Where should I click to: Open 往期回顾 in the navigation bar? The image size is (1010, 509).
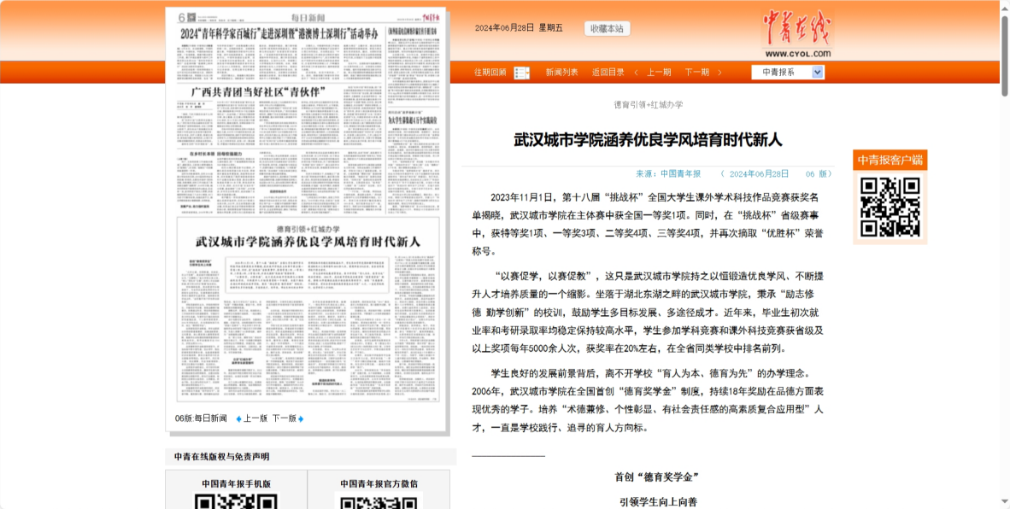coord(490,73)
